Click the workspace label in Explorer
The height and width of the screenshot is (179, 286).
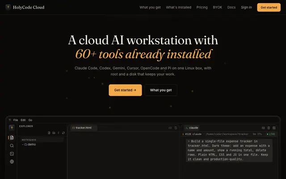pos(29,140)
